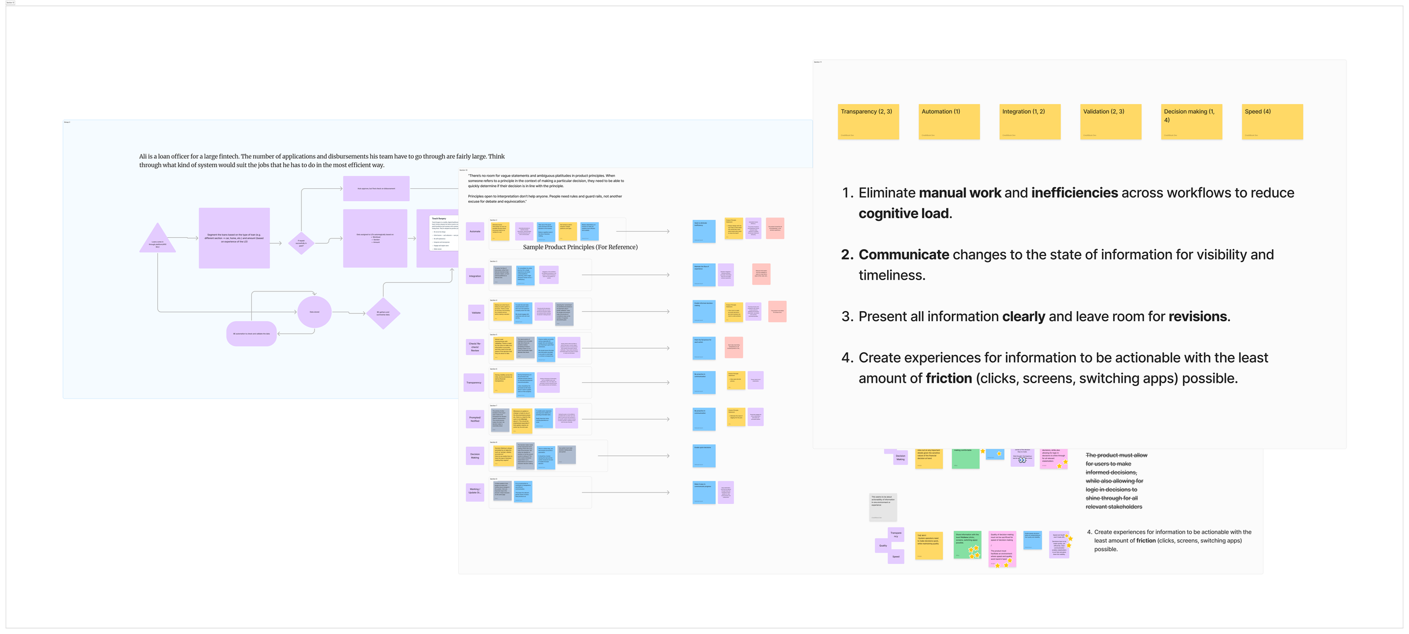The image size is (1409, 634).
Task: Click the googly eyes sticker on purple note
Action: [x=1022, y=460]
